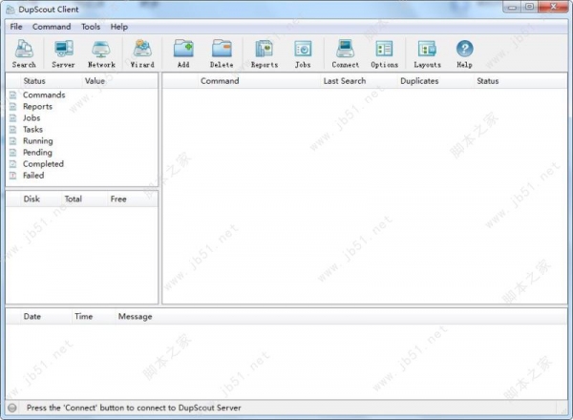Select the Completed status row text
Screen dimensions: 573x420
[x=43, y=164]
